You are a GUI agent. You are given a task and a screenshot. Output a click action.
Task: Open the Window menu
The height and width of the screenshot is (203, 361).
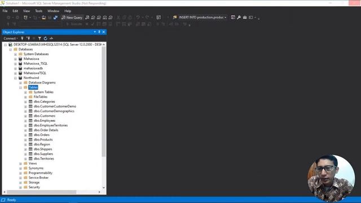pyautogui.click(x=53, y=11)
